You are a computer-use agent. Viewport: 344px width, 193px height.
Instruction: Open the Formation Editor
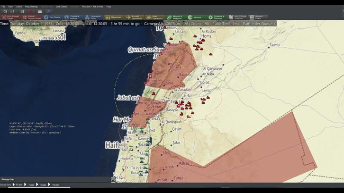coord(93,17)
